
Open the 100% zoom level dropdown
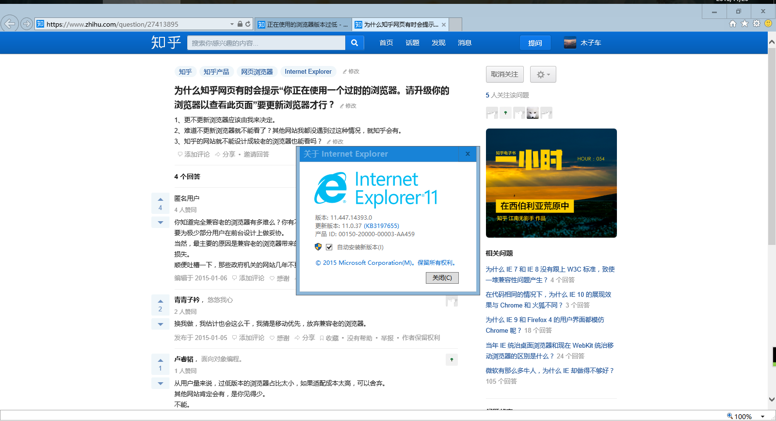pyautogui.click(x=762, y=416)
